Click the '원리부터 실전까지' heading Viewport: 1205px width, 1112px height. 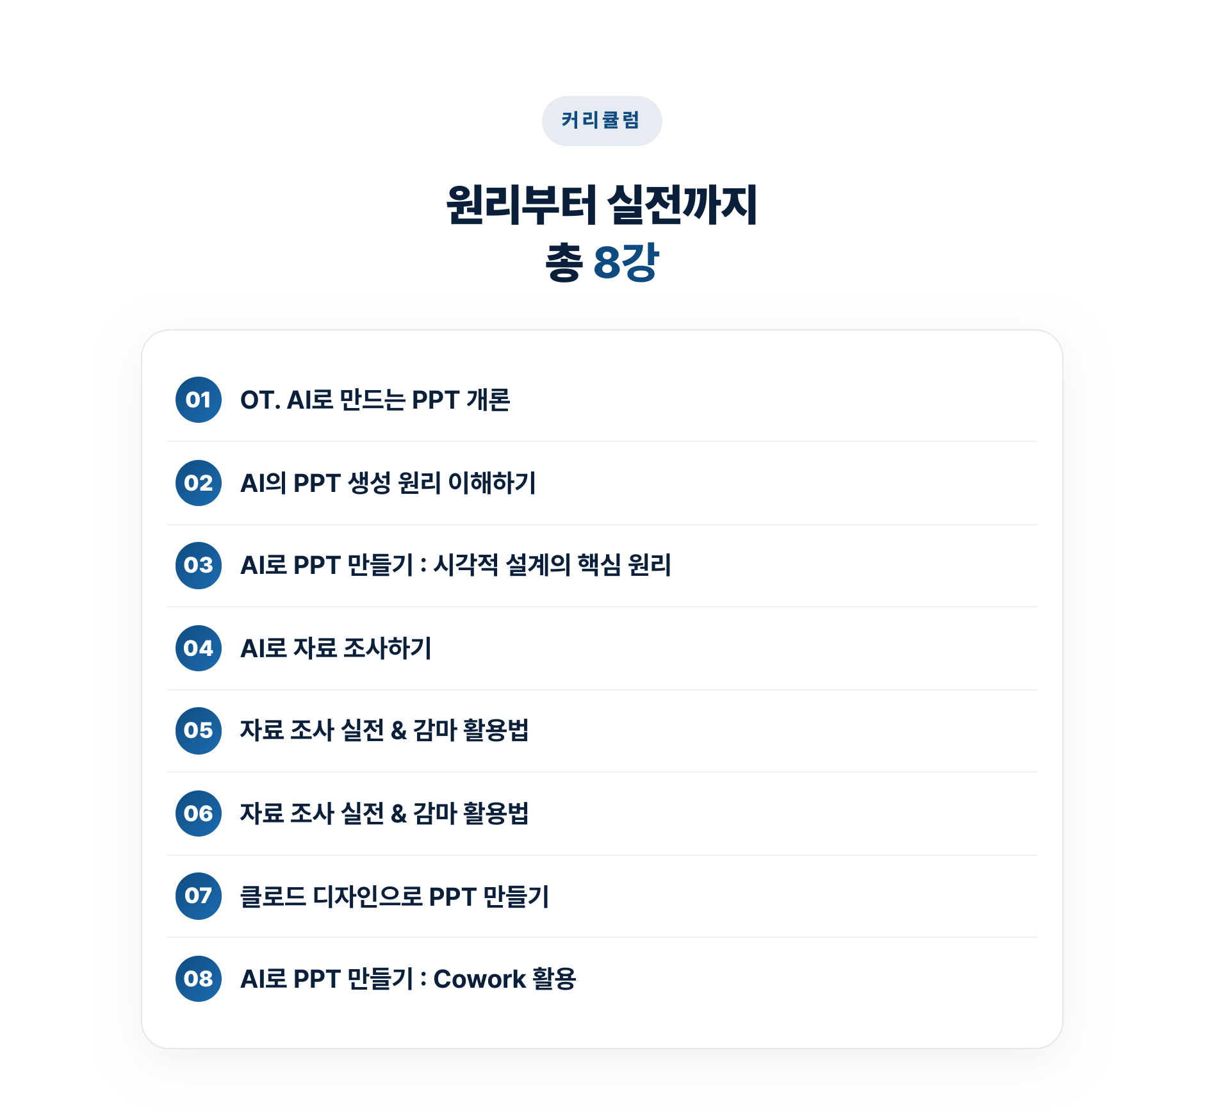point(602,205)
